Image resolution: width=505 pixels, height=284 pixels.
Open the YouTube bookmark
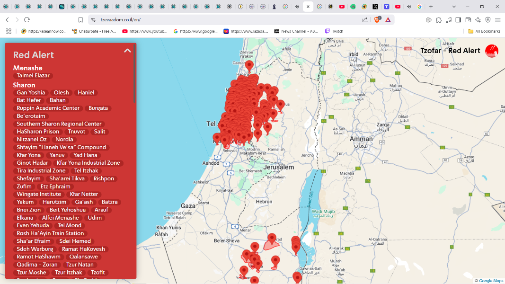click(145, 31)
